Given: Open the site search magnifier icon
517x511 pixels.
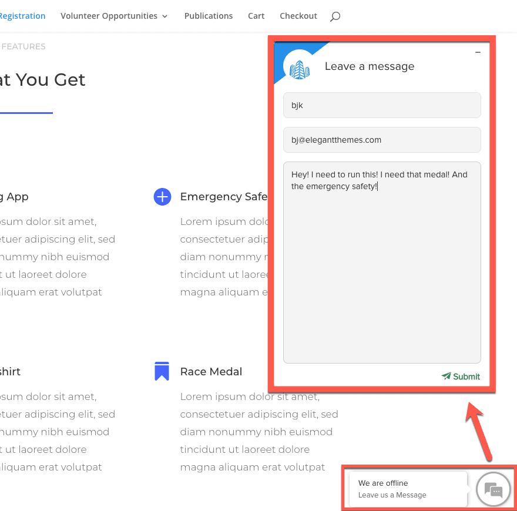Looking at the screenshot, I should 335,16.
